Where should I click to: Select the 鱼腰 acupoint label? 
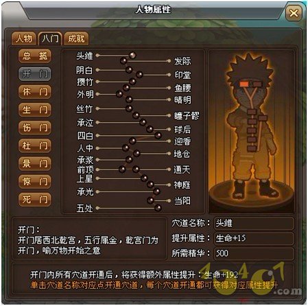coord(182,88)
